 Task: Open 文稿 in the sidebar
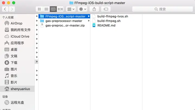(x=17, y=56)
